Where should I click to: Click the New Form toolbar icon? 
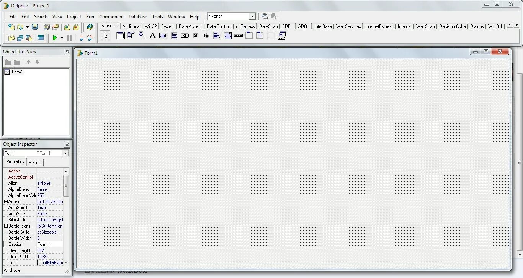[x=41, y=38]
